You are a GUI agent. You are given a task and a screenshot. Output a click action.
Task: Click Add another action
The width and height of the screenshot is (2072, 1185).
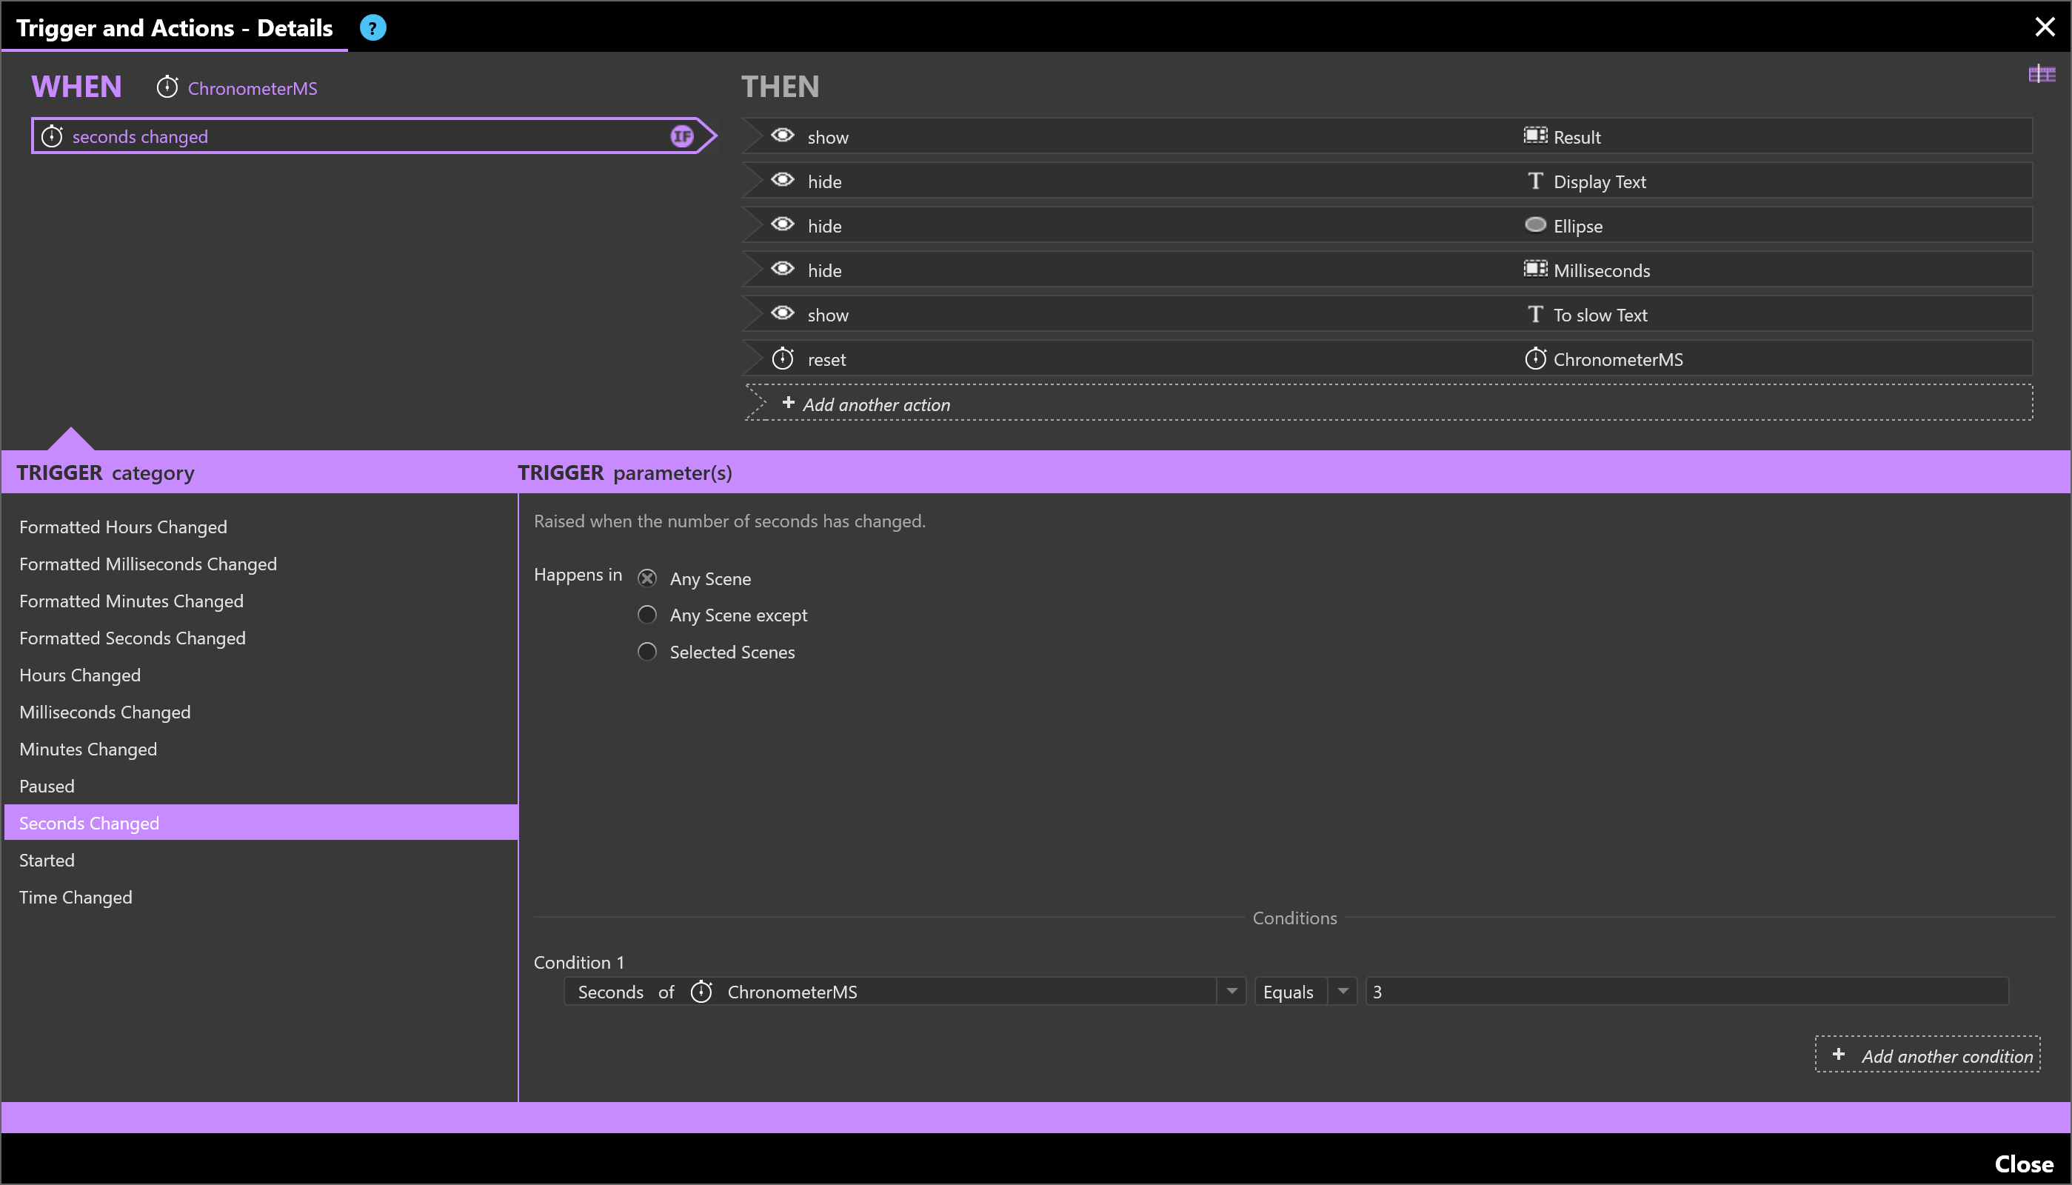coord(1388,403)
